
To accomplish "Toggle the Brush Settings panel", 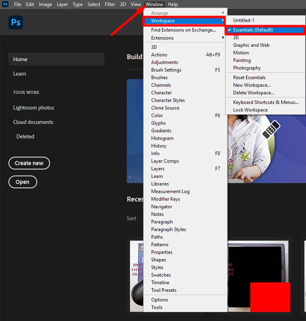I will click(185, 70).
